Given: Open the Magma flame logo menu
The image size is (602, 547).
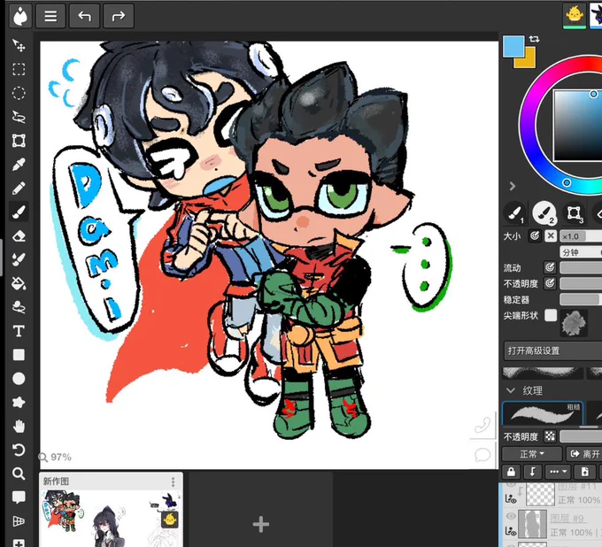Looking at the screenshot, I should (19, 16).
